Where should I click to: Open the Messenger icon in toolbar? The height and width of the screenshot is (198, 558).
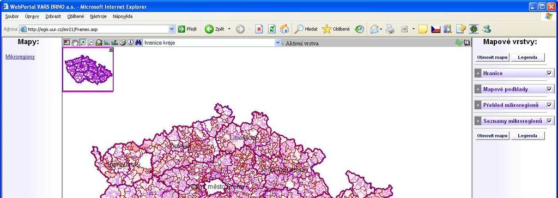pos(486,29)
